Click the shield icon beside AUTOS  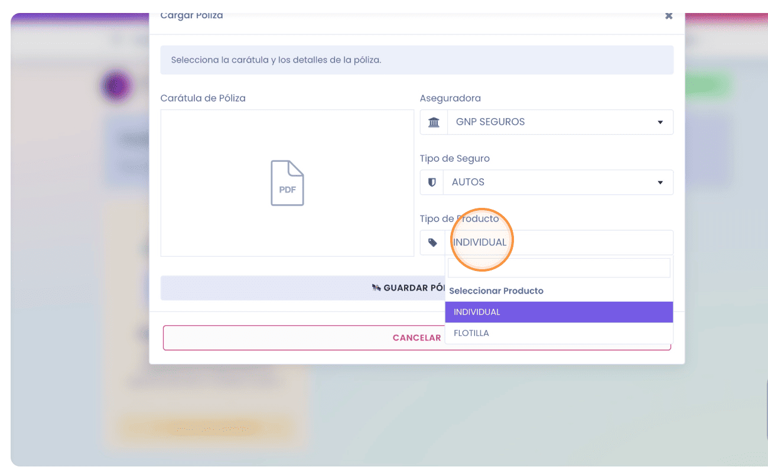(432, 182)
